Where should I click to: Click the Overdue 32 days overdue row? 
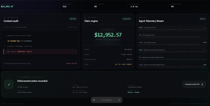[x=108, y=55]
